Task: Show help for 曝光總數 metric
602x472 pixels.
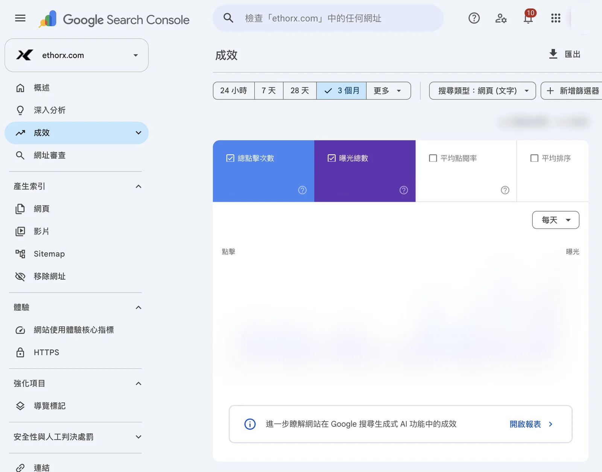Action: 404,190
